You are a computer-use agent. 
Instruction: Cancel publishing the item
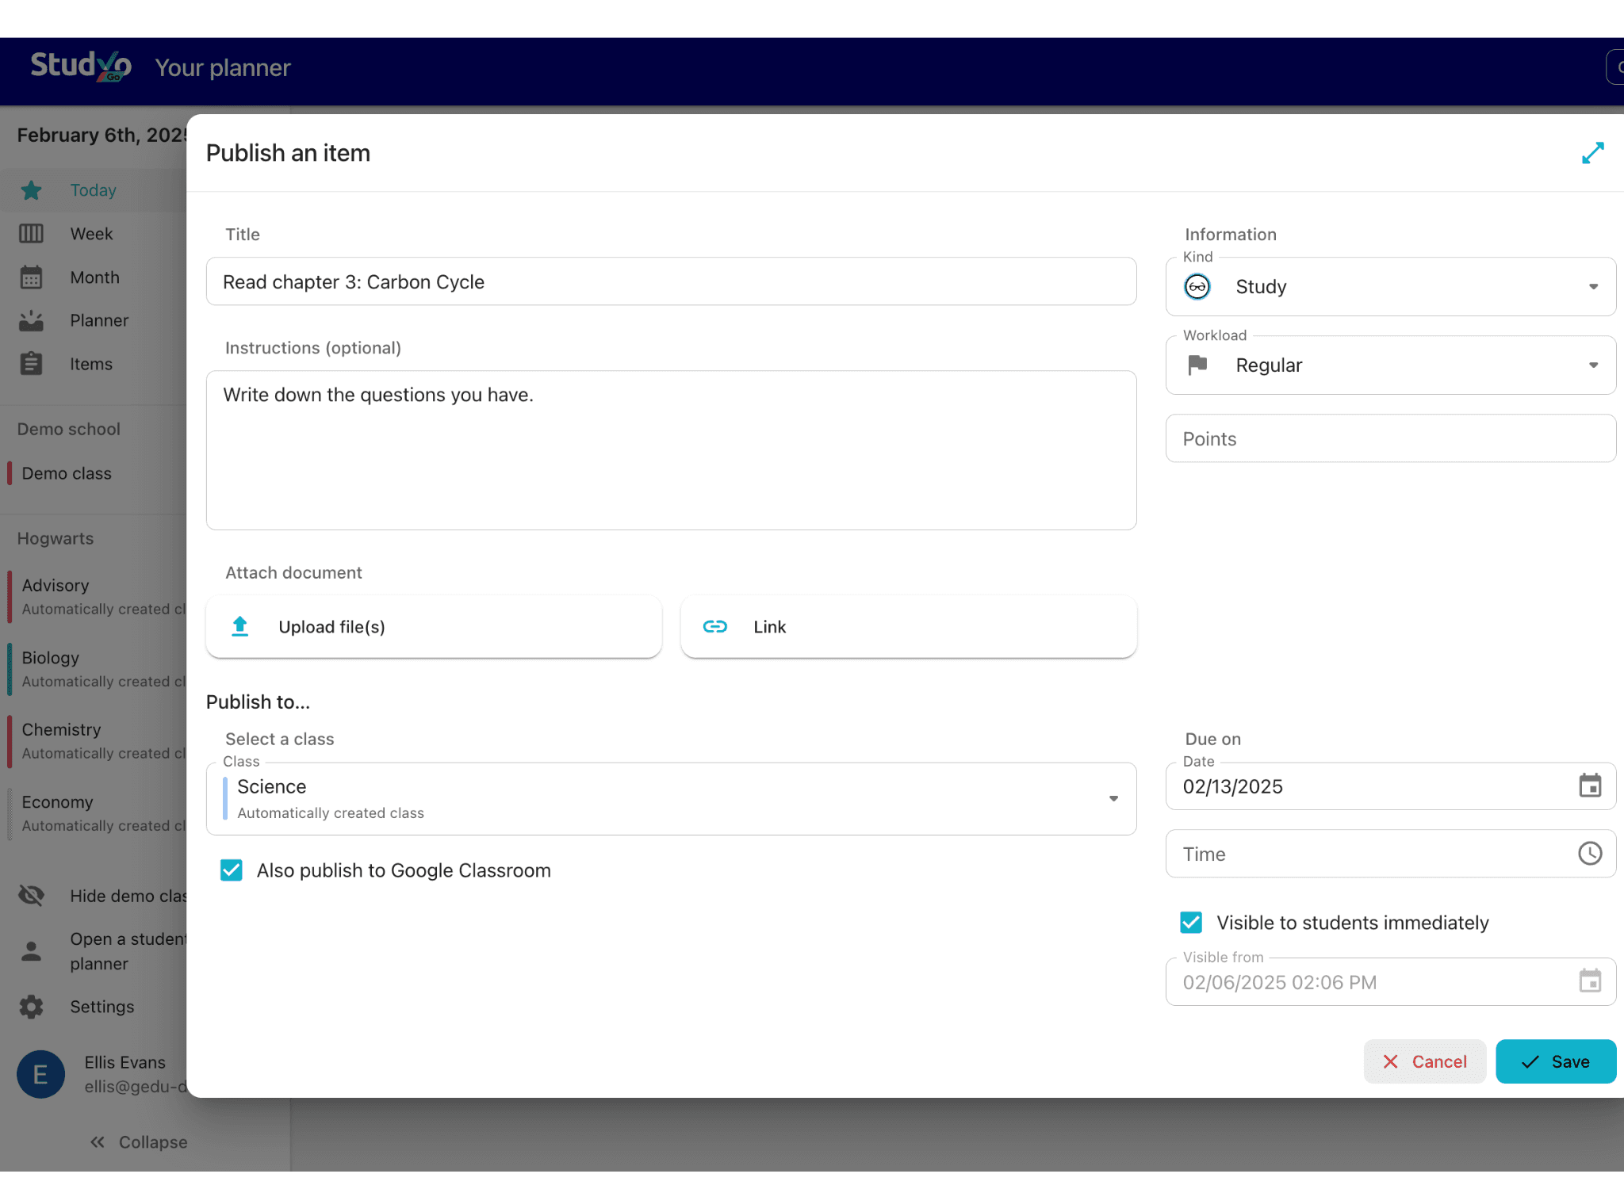tap(1425, 1061)
